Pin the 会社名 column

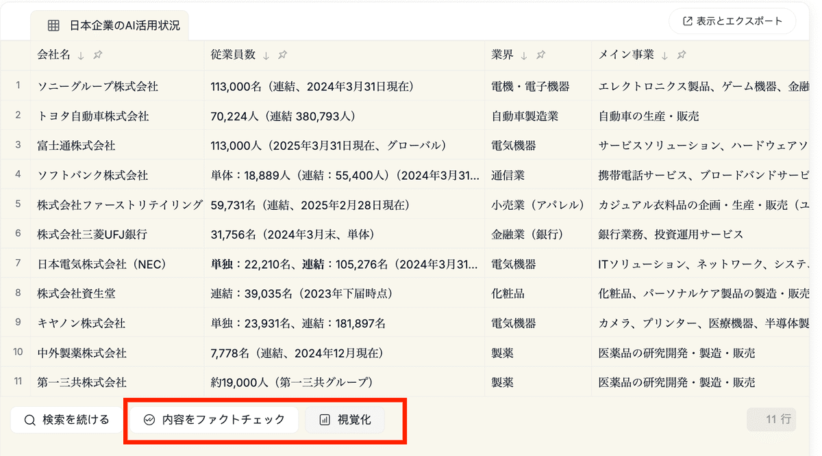point(98,55)
